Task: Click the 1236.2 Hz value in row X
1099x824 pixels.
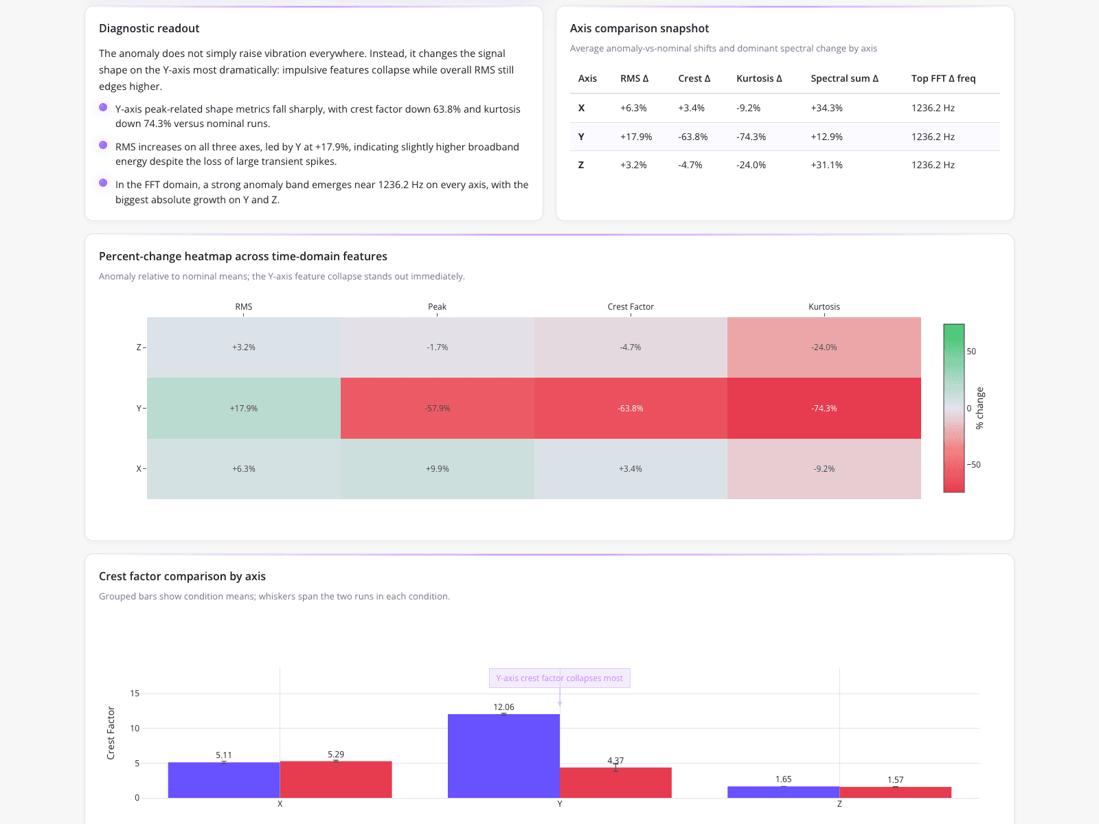Action: [933, 108]
